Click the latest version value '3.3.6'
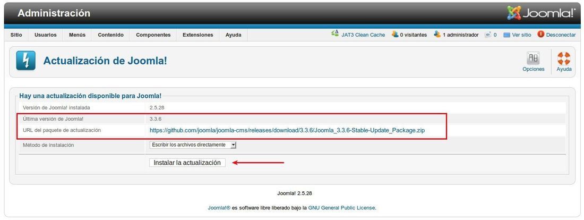The width and height of the screenshot is (584, 220). [x=156, y=119]
